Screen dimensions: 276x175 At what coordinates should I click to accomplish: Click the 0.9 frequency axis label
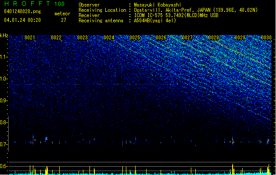click(4, 101)
